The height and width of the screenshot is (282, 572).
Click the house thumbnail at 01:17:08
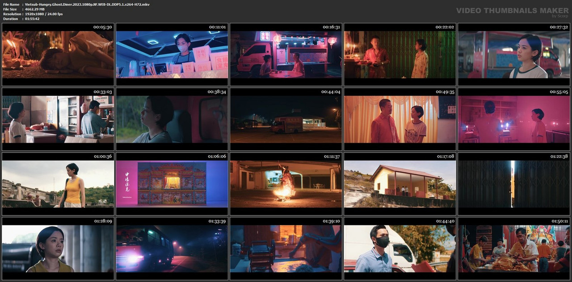(400, 184)
